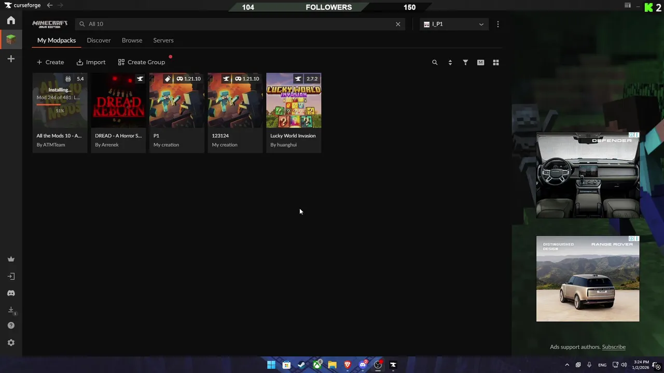
Task: Click the Create Group button
Action: 142,62
